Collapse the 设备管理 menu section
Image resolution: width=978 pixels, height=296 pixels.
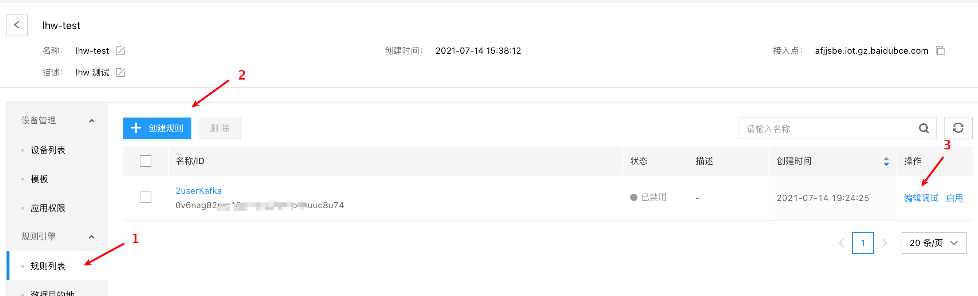pyautogui.click(x=91, y=121)
